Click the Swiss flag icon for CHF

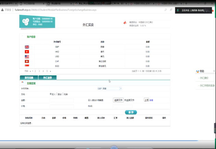27,61
